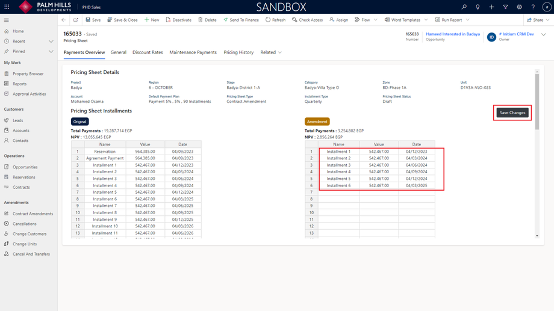
Task: Deactivate this pricing sheet
Action: 178,20
